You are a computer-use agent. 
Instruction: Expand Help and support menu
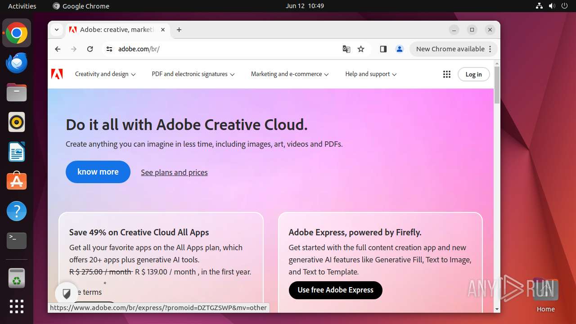[x=371, y=74]
